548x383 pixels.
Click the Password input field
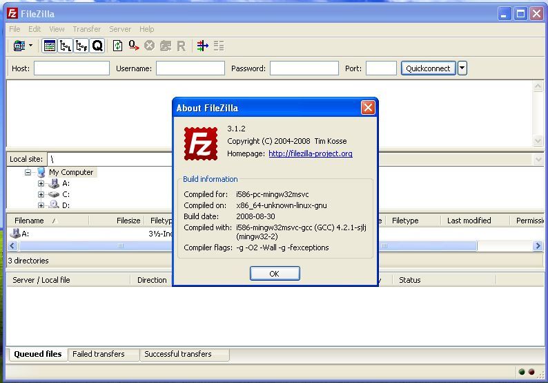pos(304,68)
